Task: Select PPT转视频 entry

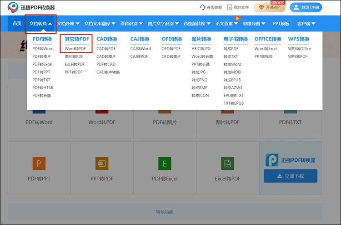Action: (263, 56)
